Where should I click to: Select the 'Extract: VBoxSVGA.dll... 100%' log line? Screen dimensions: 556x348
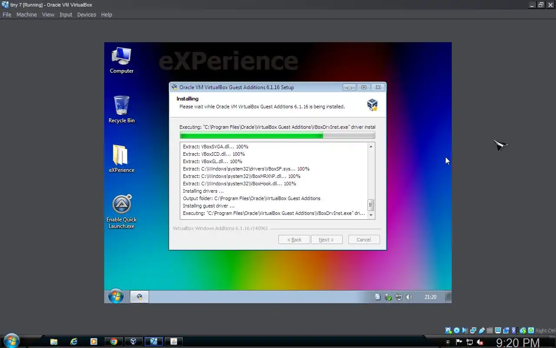(x=215, y=147)
